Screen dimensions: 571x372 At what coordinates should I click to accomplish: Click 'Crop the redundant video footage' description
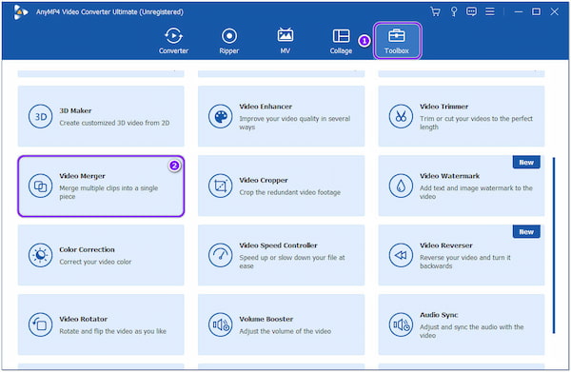click(290, 192)
